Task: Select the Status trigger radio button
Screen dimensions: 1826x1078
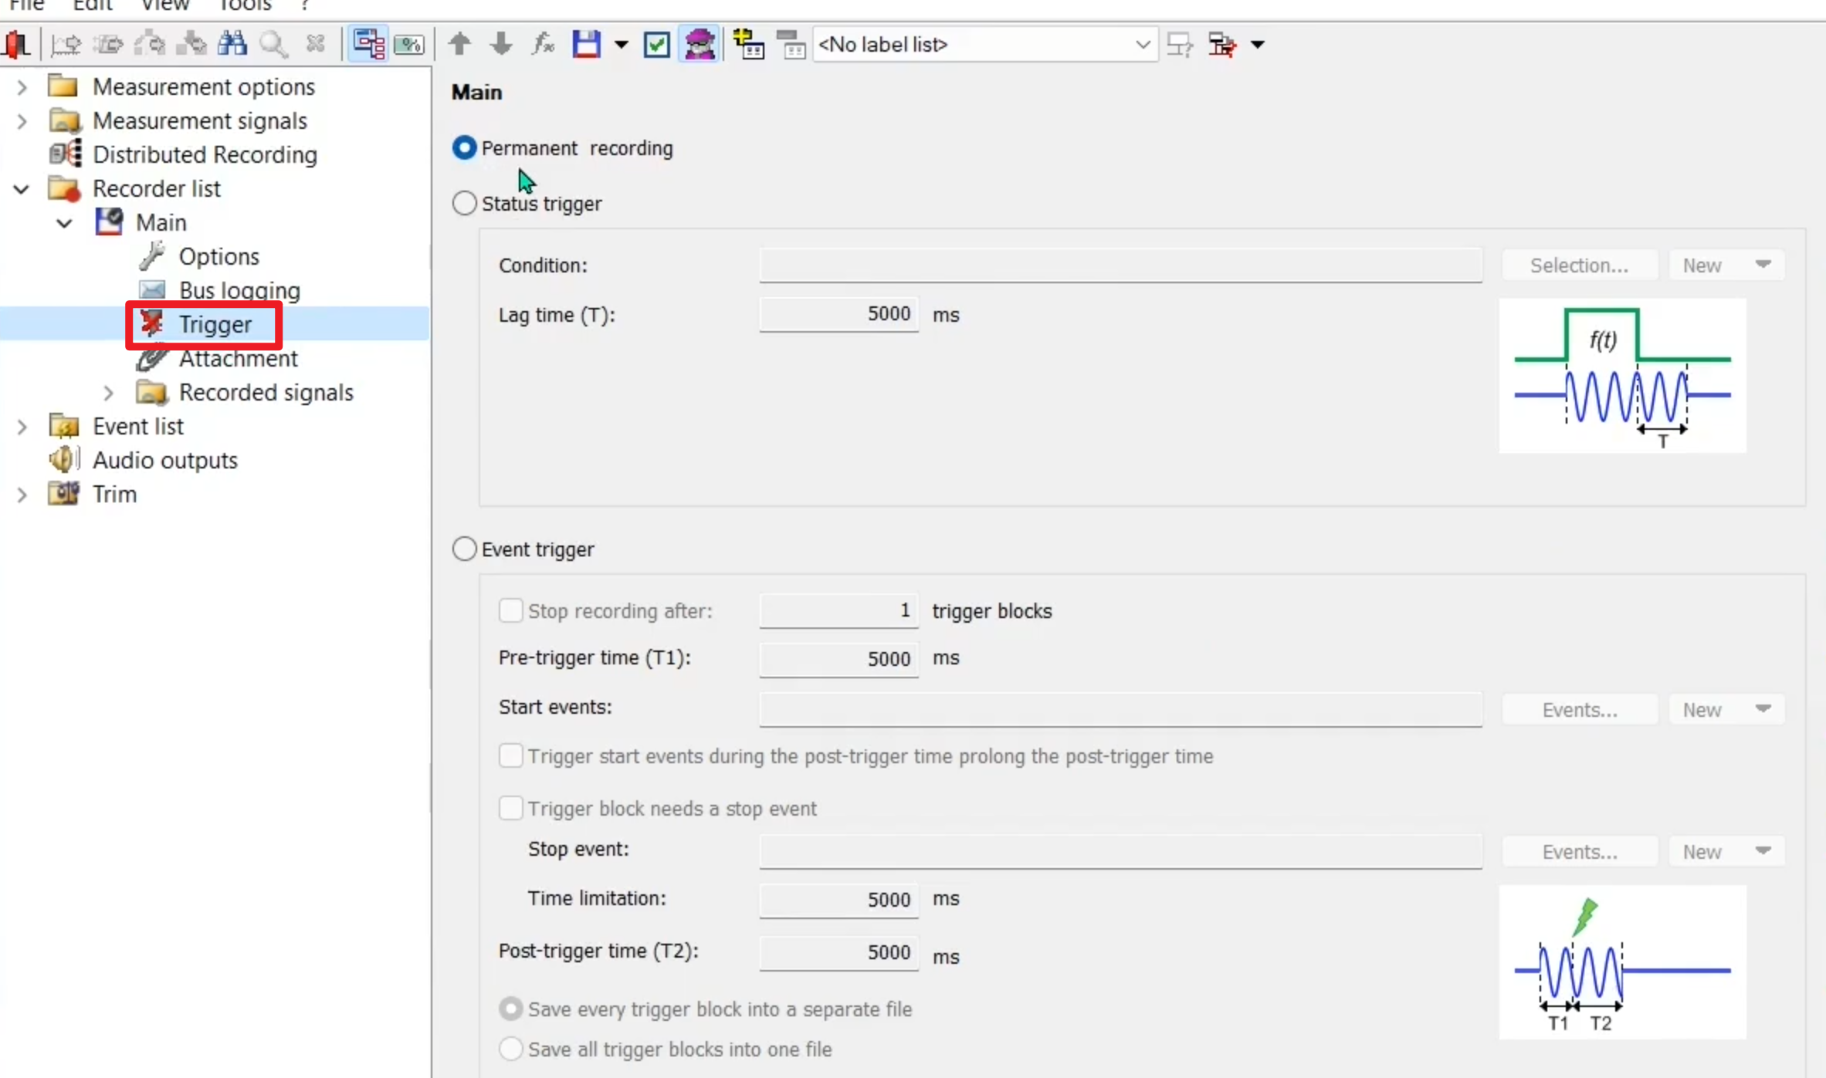Action: pos(464,204)
